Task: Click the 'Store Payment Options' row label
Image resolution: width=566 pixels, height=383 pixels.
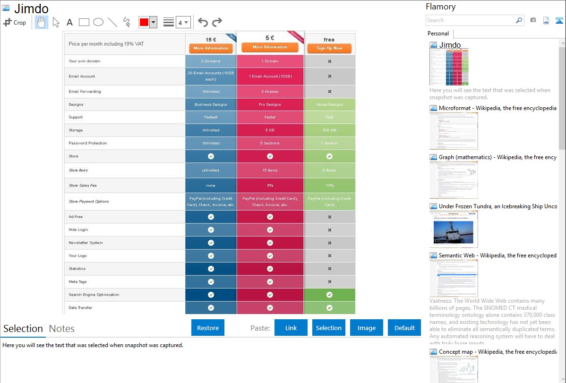Action: click(x=89, y=202)
